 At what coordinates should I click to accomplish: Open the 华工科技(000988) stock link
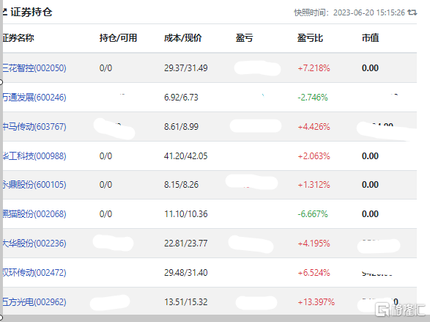pos(34,156)
